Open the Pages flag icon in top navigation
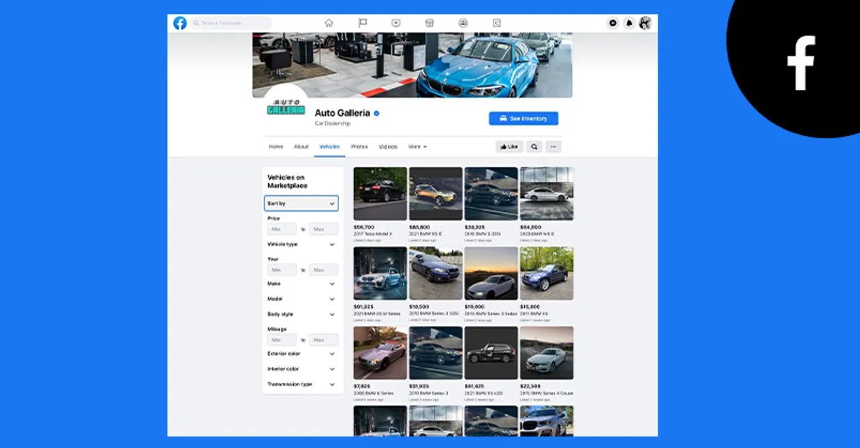Viewport: 860px width, 448px height. coord(362,23)
